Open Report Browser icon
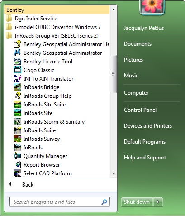The width and height of the screenshot is (185, 216). pos(18,165)
